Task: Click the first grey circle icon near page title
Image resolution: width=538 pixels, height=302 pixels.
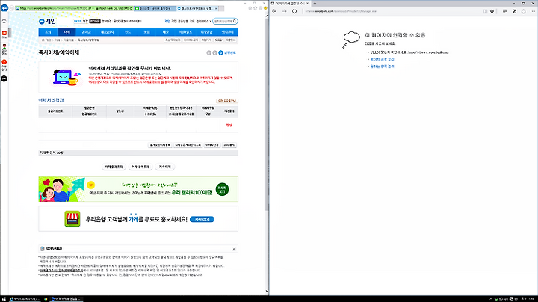Action: tap(208, 53)
